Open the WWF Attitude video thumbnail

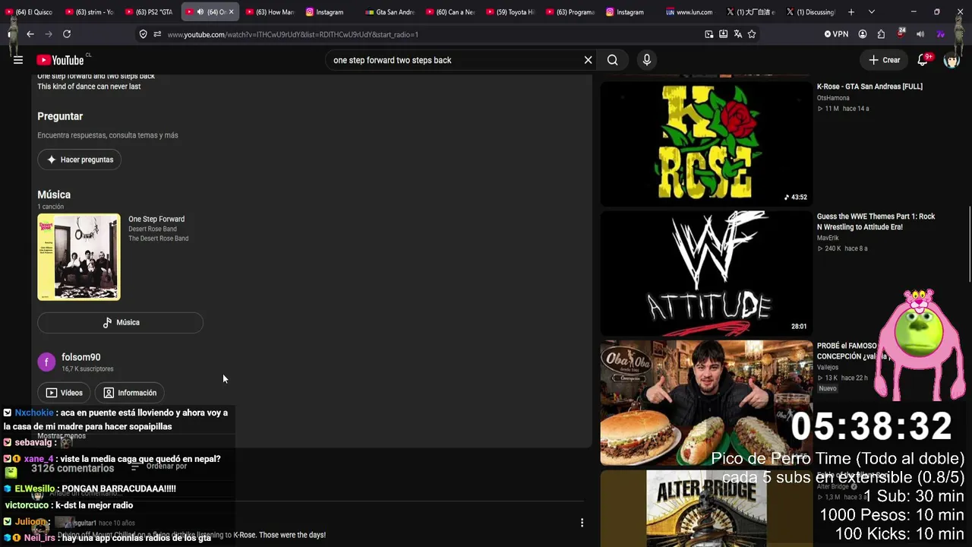coord(706,273)
